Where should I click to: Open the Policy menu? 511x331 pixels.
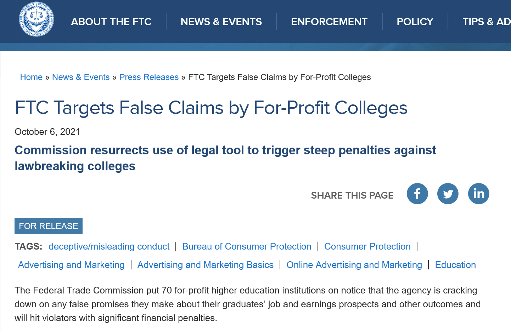click(x=415, y=22)
